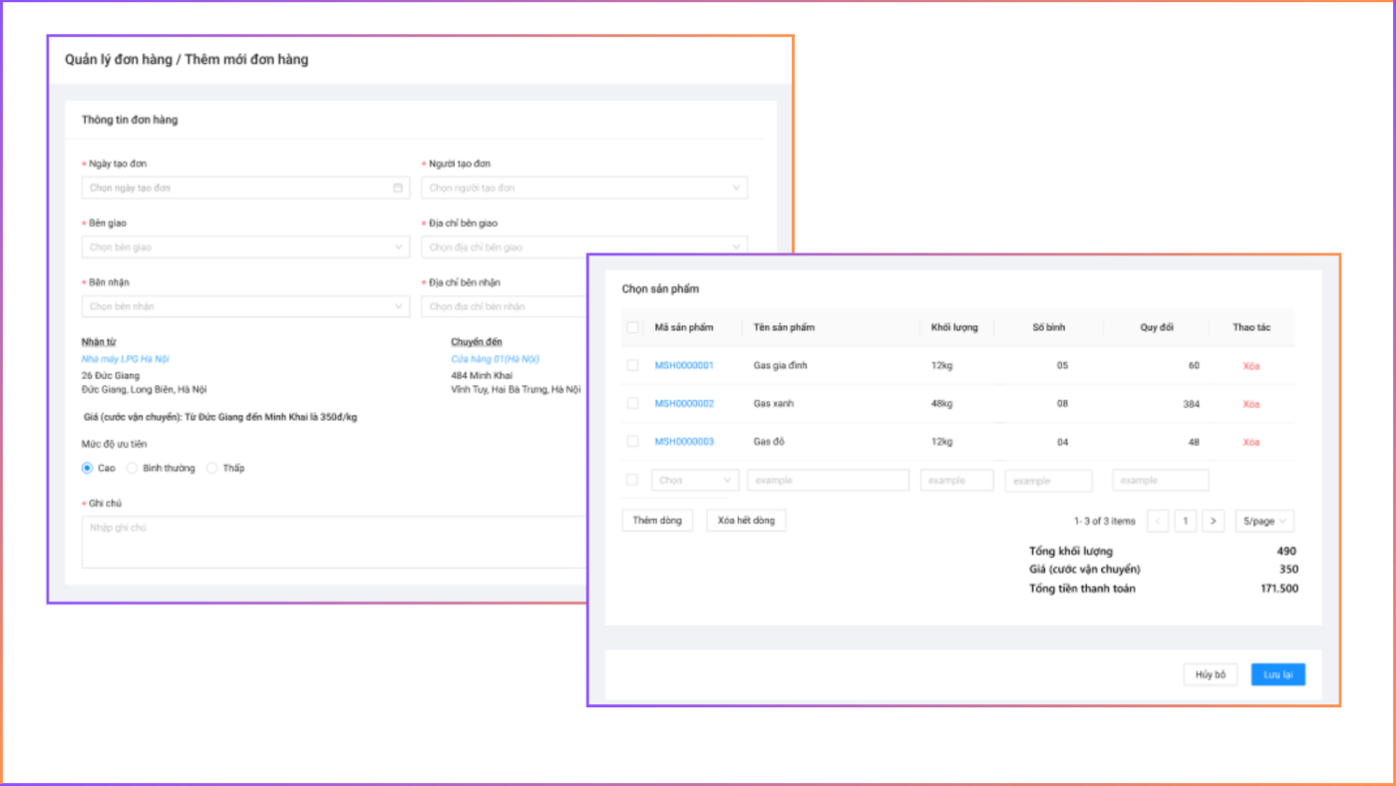1396x786 pixels.
Task: Click the Số bình column header
Action: (x=1049, y=327)
